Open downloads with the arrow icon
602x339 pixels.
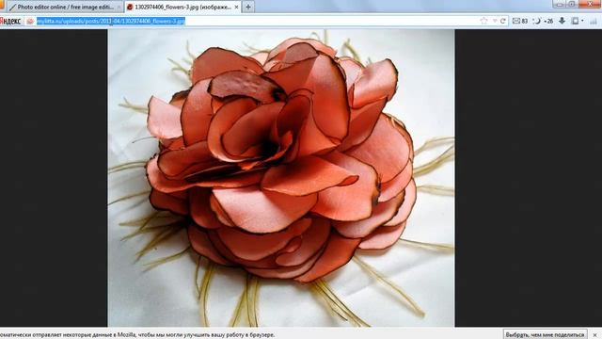click(x=562, y=21)
